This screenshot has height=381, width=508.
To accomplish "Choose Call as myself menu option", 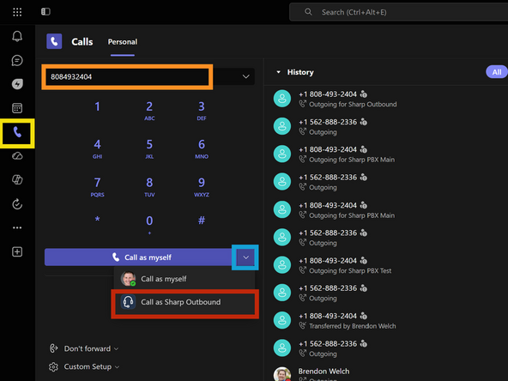I will pos(184,279).
